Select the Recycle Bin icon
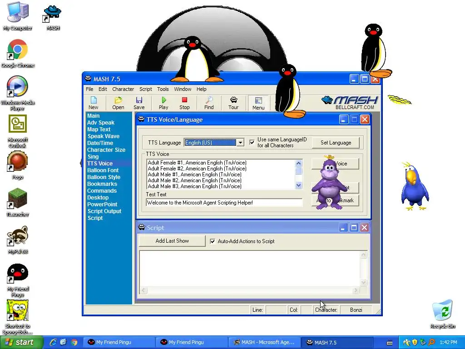Viewport: 465px width, 349px height. tap(442, 314)
